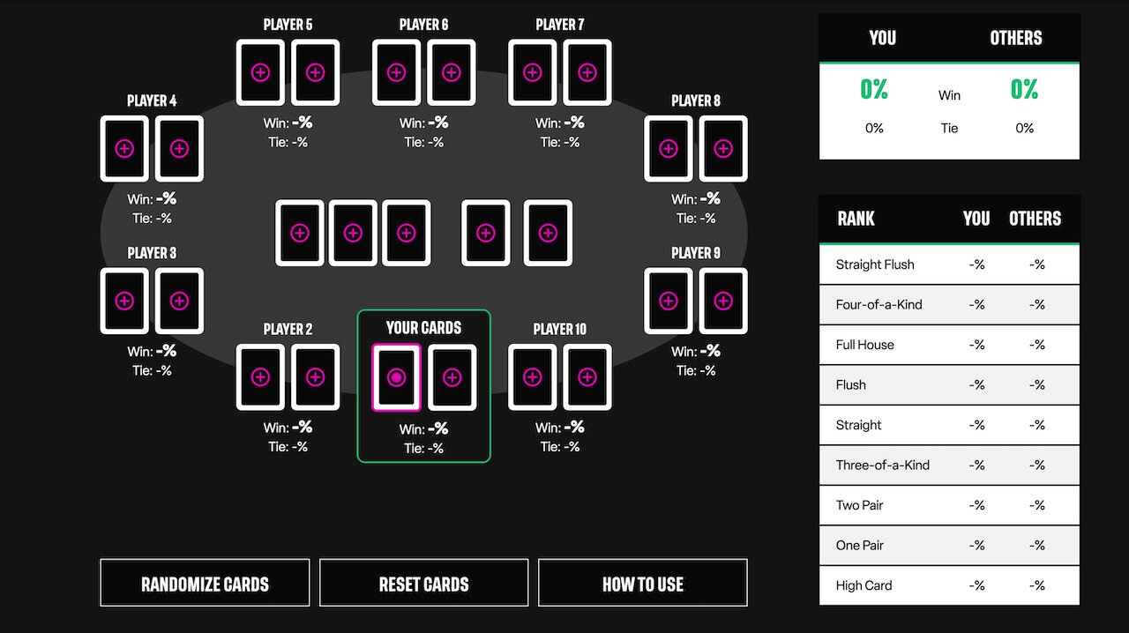Screen dimensions: 1129x633
Task: Add Player 3's first card
Action: [124, 301]
